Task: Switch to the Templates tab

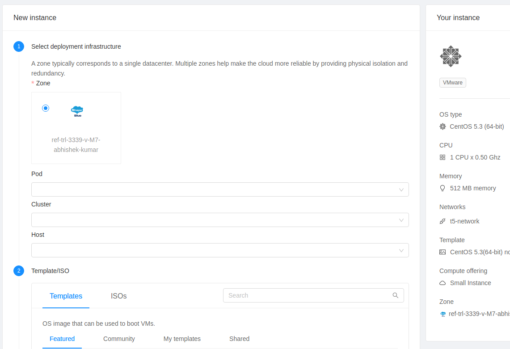Action: pyautogui.click(x=66, y=296)
